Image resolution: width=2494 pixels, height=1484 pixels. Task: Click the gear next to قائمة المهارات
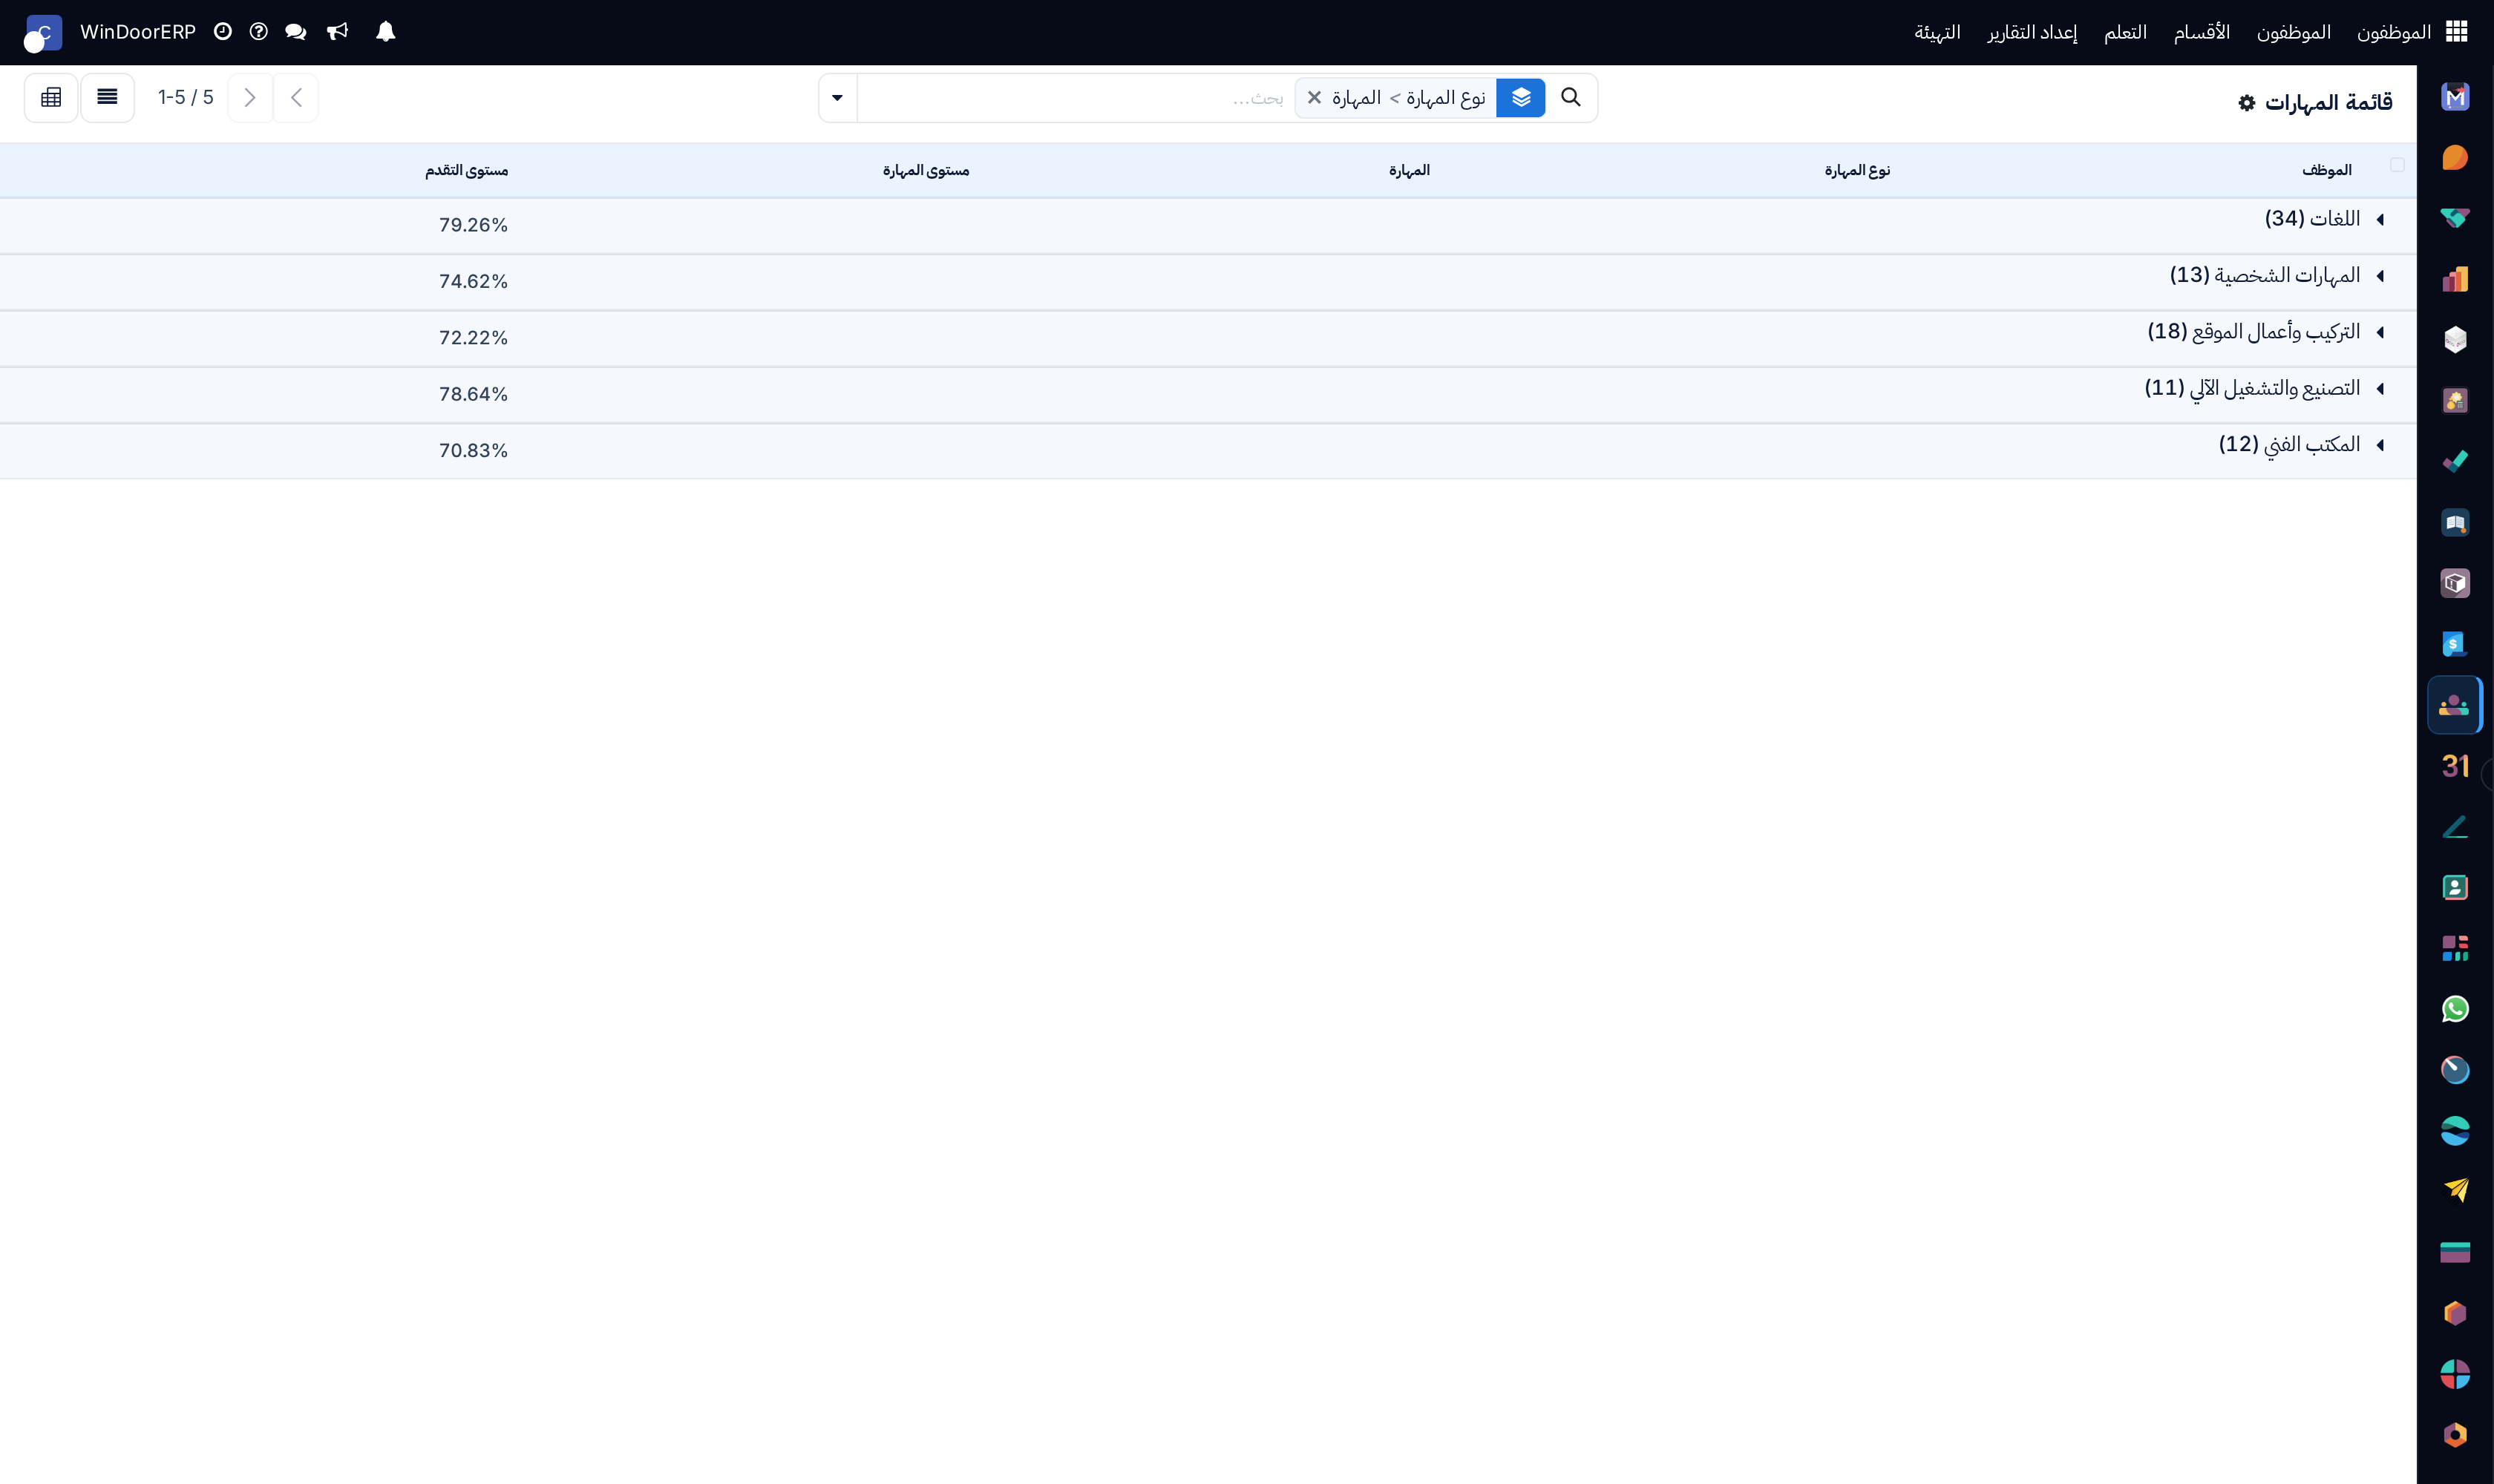[x=2247, y=103]
